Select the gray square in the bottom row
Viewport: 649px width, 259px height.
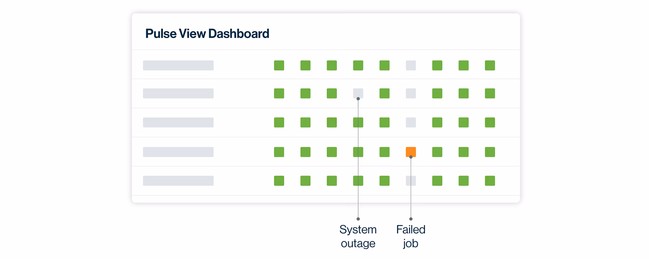click(x=411, y=181)
